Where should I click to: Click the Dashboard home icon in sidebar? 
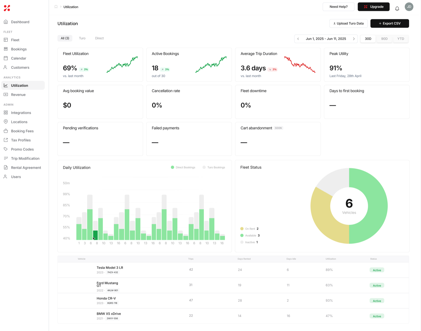[x=6, y=22]
